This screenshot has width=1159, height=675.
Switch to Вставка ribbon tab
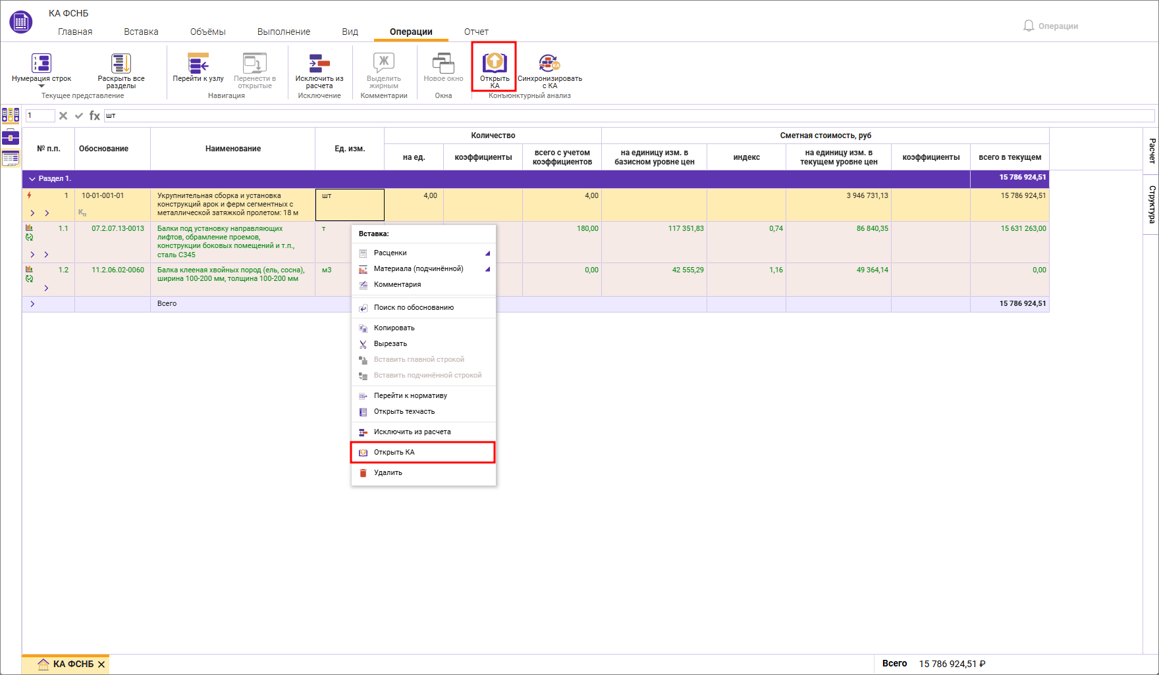(141, 32)
